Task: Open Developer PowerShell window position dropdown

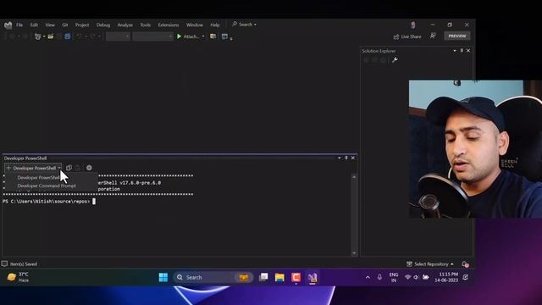Action: [x=339, y=158]
